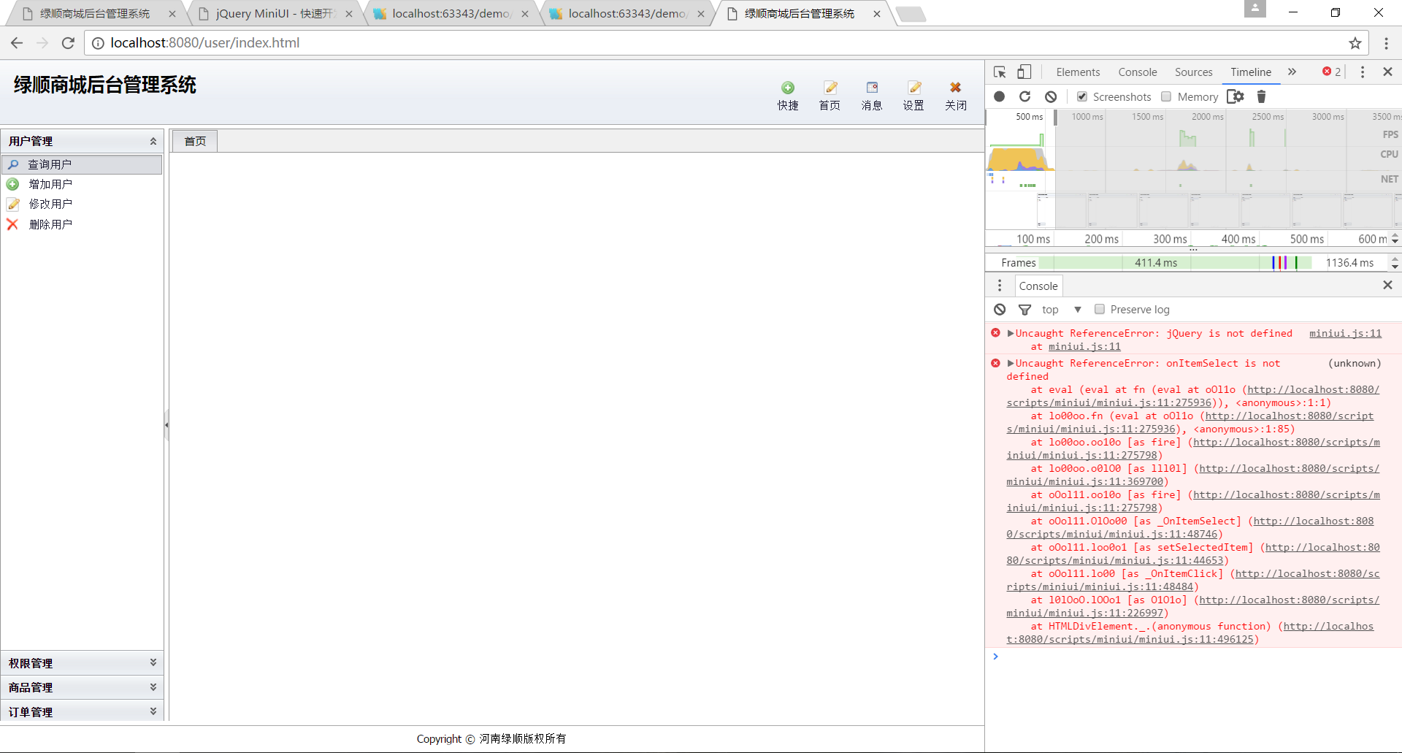
Task: Open the 设置 settings icon
Action: [913, 96]
